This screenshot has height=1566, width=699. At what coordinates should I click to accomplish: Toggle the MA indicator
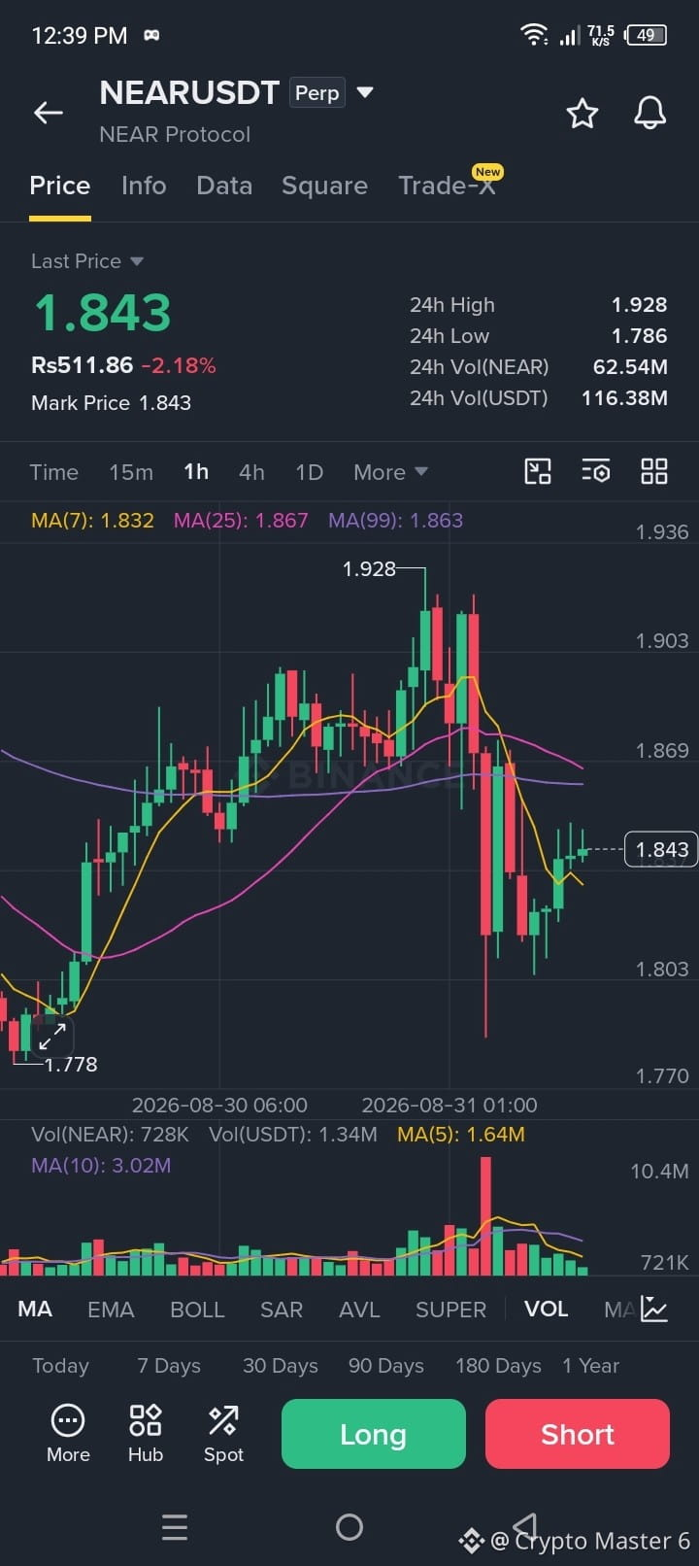35,1309
